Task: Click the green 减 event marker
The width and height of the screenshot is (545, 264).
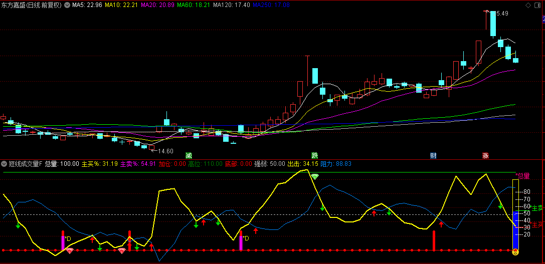Action: (189, 155)
